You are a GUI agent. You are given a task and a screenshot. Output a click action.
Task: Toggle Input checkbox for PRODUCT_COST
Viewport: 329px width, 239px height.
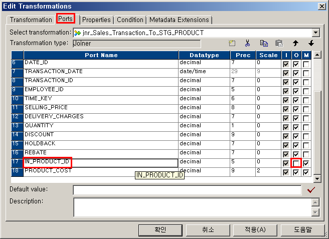point(286,172)
